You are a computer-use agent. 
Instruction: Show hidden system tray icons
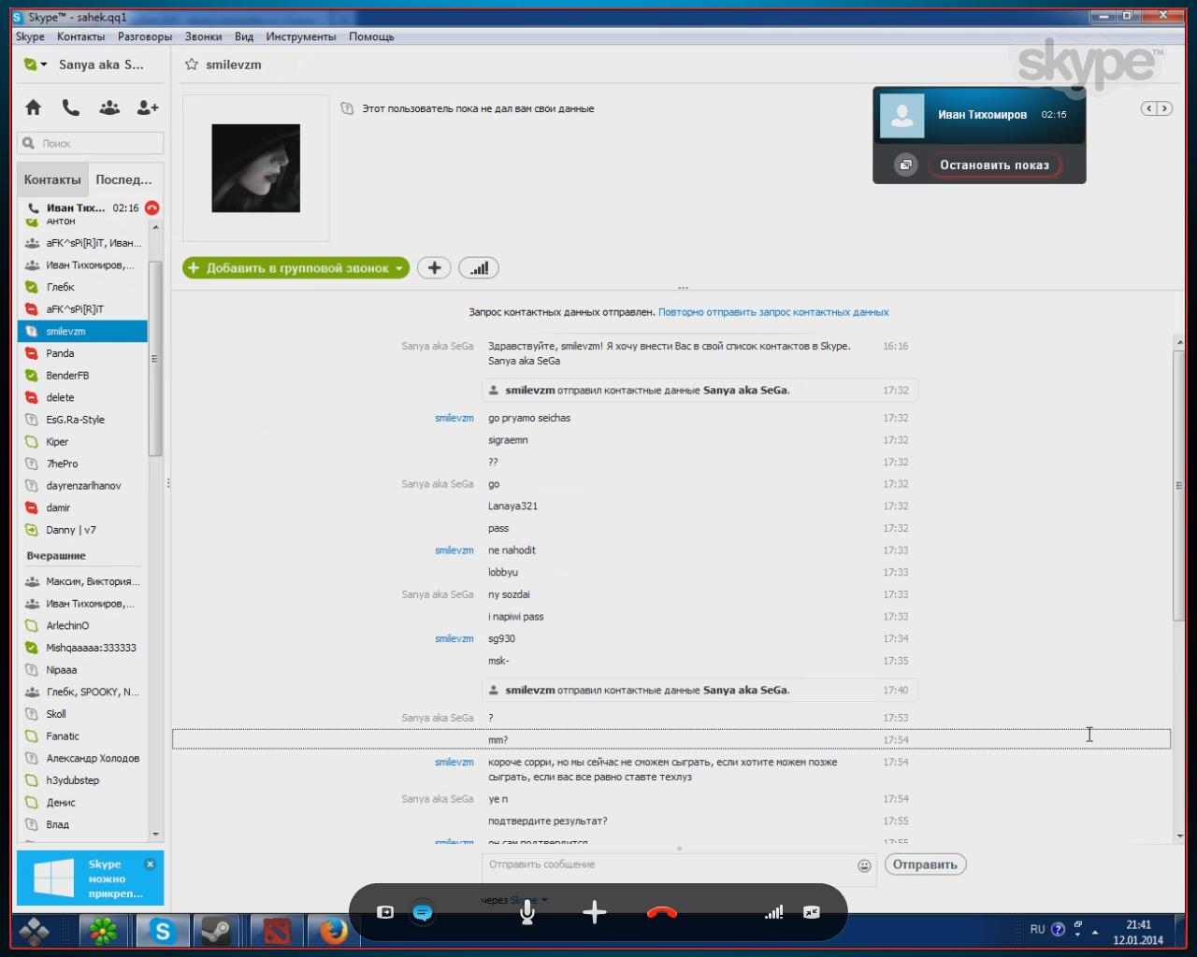click(1095, 932)
